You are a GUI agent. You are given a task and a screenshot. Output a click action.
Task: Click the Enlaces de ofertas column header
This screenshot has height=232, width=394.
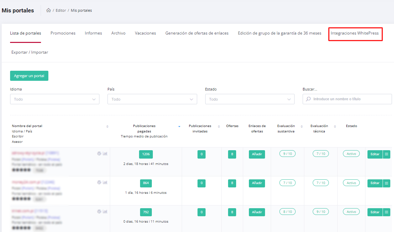[257, 128]
